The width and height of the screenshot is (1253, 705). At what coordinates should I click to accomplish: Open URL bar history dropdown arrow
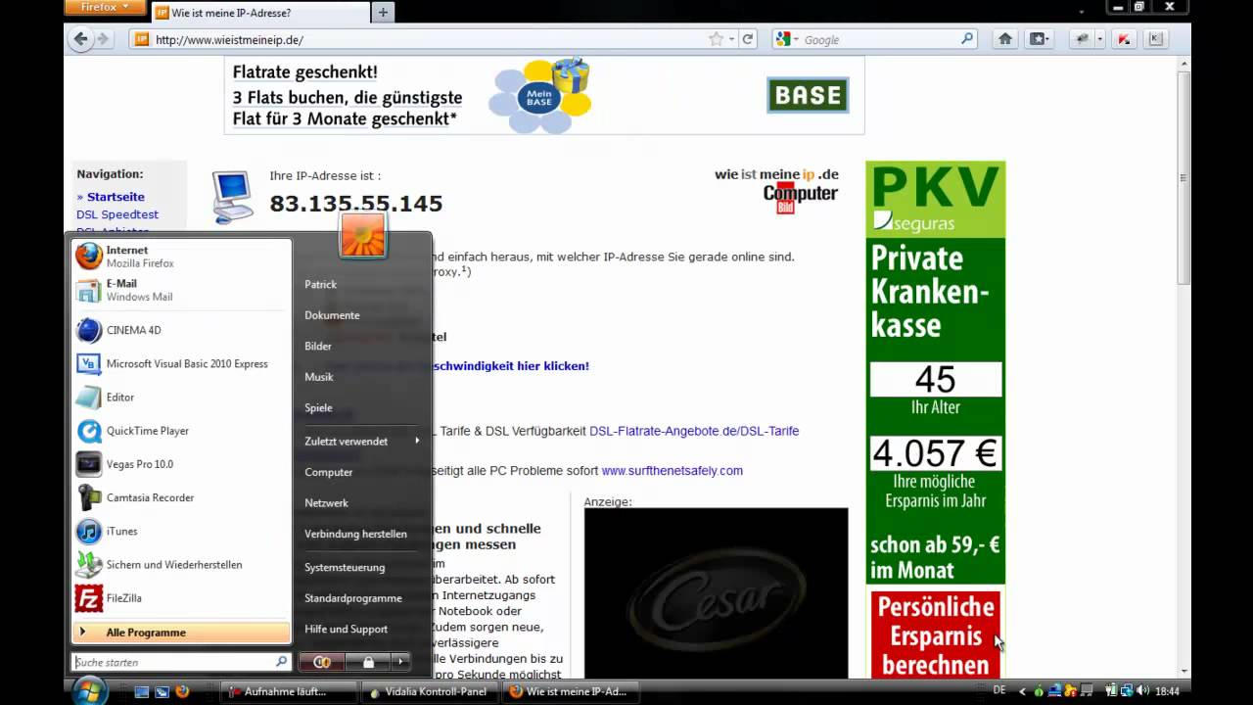click(x=731, y=39)
